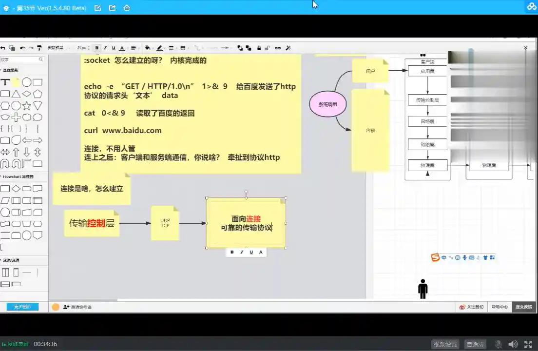Toggle Italic in the top toolbar
Image resolution: width=538 pixels, height=351 pixels.
click(105, 48)
